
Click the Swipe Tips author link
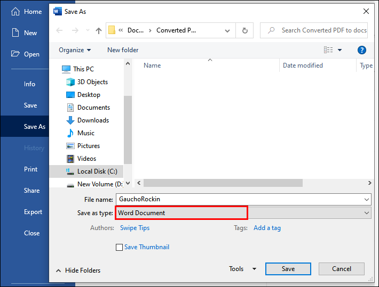(135, 228)
